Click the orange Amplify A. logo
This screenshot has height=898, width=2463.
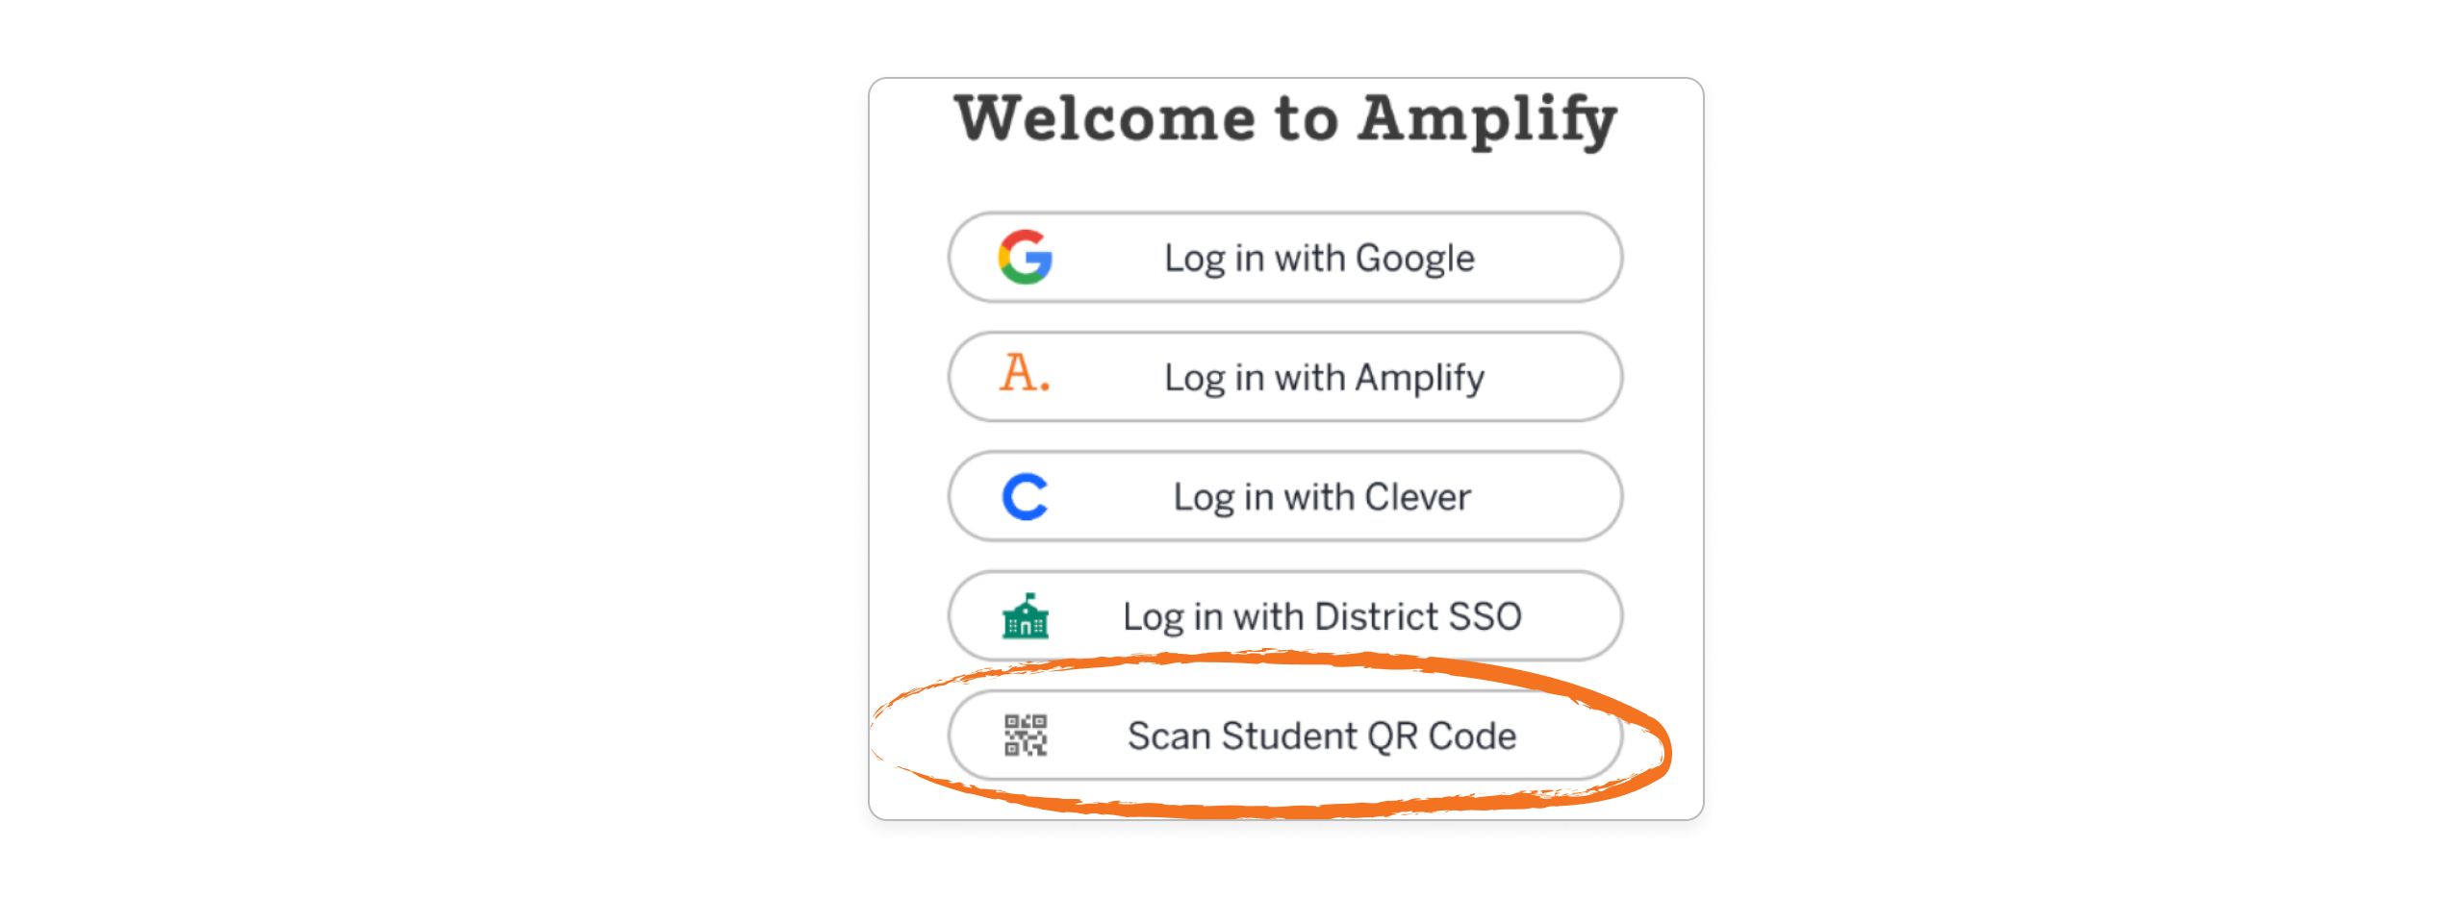pos(1024,374)
